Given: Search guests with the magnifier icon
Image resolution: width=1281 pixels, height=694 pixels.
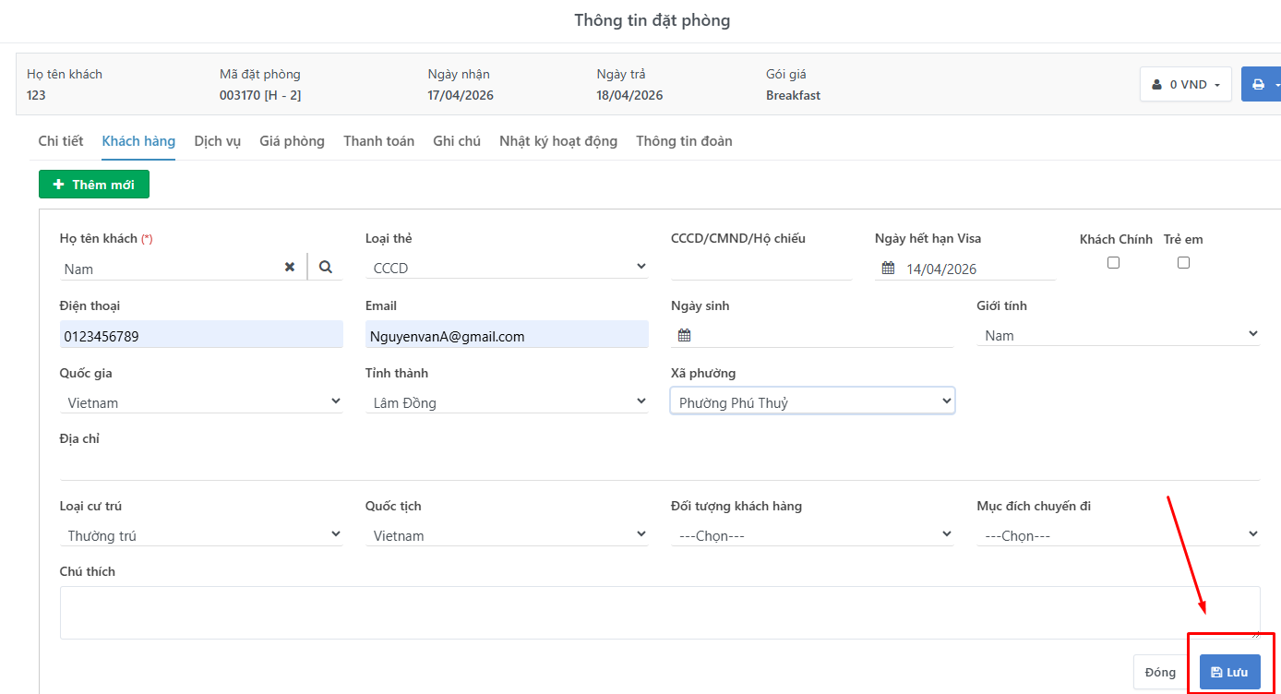Looking at the screenshot, I should 325,267.
